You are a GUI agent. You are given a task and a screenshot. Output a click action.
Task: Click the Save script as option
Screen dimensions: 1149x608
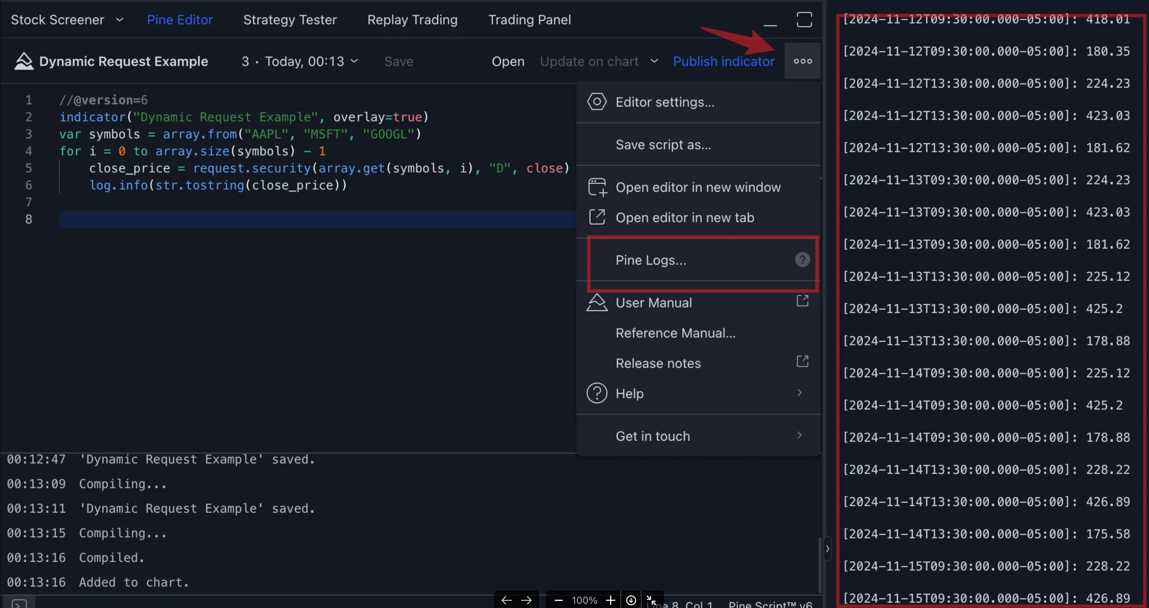click(x=663, y=144)
